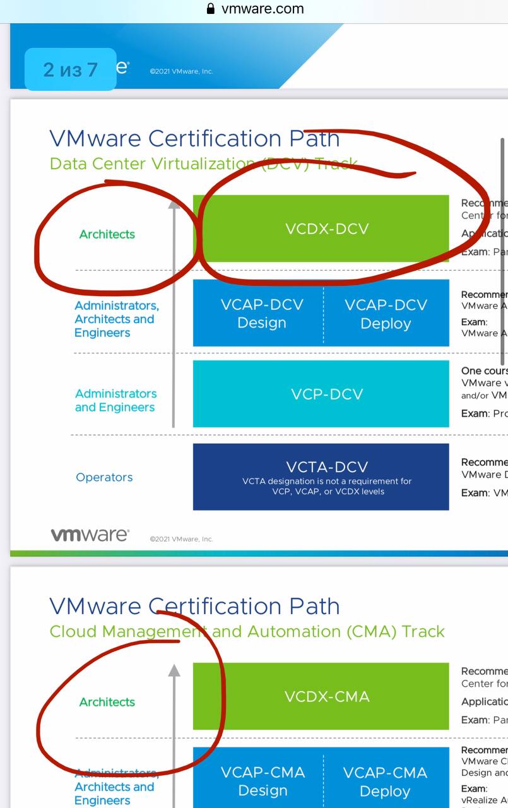
Task: Click the VCTA-DCV title in dark blue box
Action: 327,467
